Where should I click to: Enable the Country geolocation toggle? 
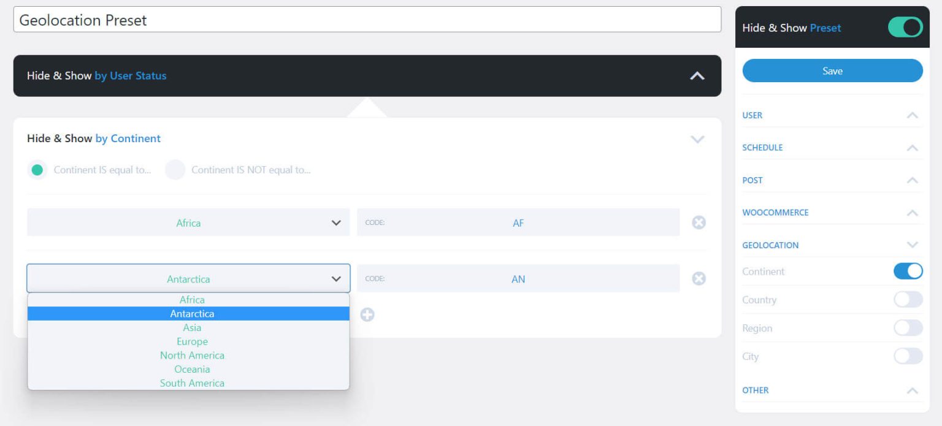907,299
